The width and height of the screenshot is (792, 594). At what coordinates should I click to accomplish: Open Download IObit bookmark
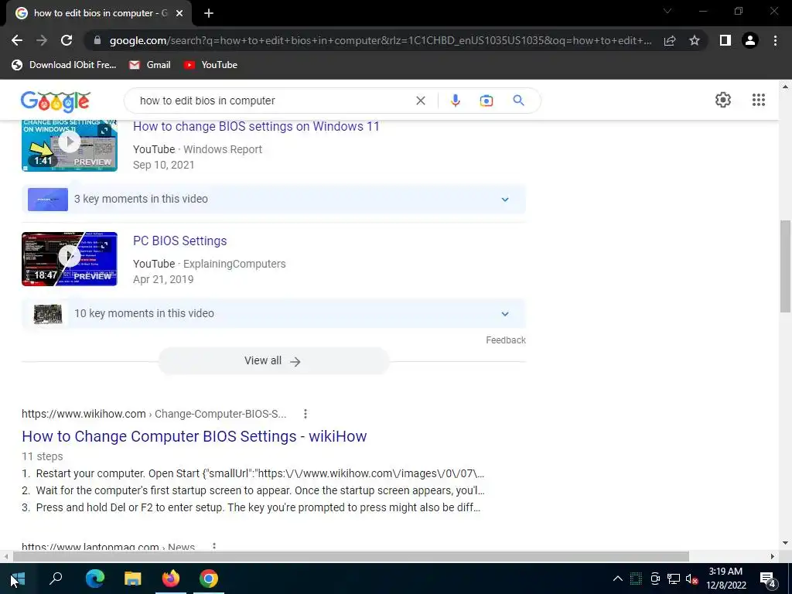(64, 65)
